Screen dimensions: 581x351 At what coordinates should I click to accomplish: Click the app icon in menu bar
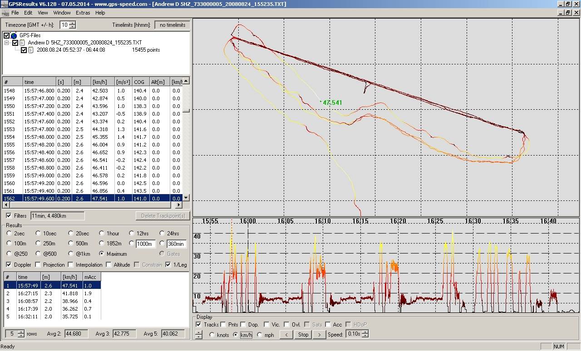pos(5,13)
